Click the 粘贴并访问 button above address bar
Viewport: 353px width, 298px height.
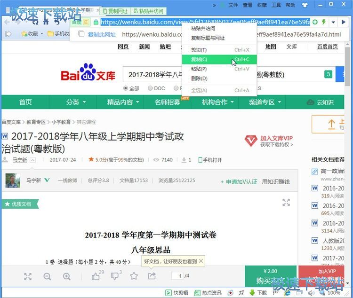[x=148, y=11]
